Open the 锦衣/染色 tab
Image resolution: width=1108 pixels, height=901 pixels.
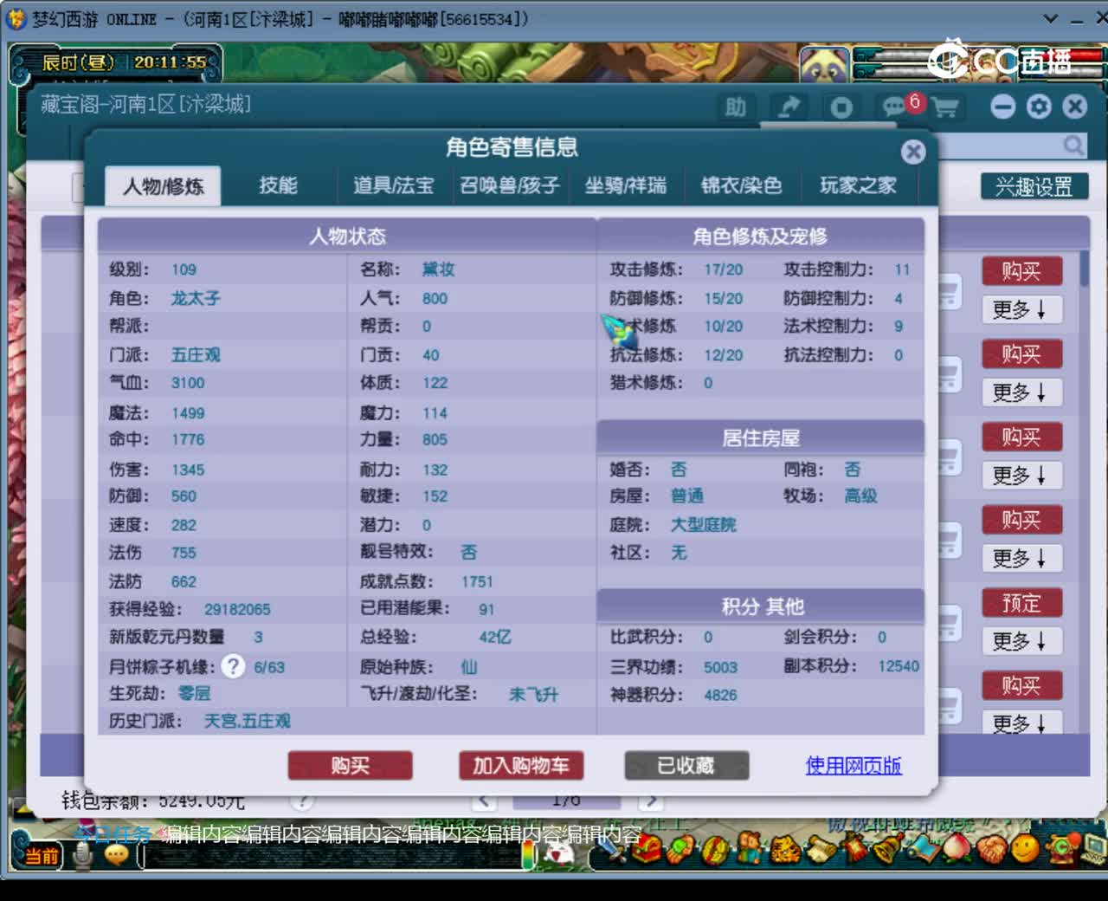tap(741, 185)
